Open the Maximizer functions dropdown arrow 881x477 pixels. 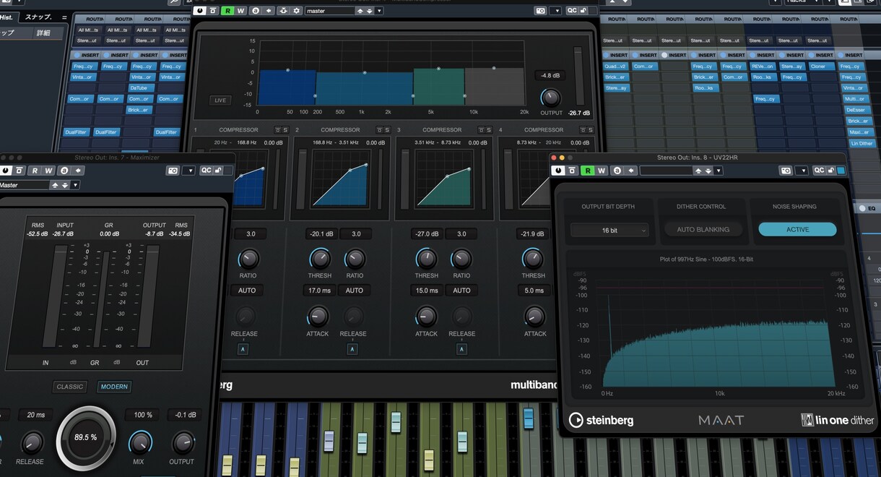[188, 171]
